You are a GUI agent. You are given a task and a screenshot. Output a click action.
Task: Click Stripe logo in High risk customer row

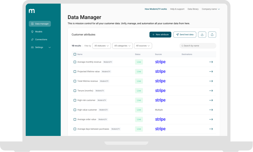pyautogui.click(x=160, y=100)
